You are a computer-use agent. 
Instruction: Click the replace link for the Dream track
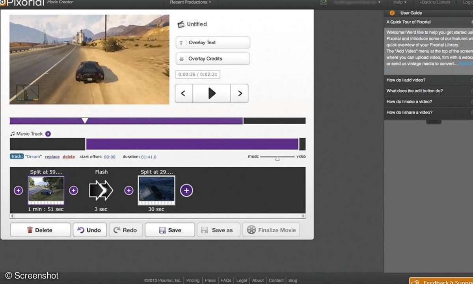pos(52,157)
